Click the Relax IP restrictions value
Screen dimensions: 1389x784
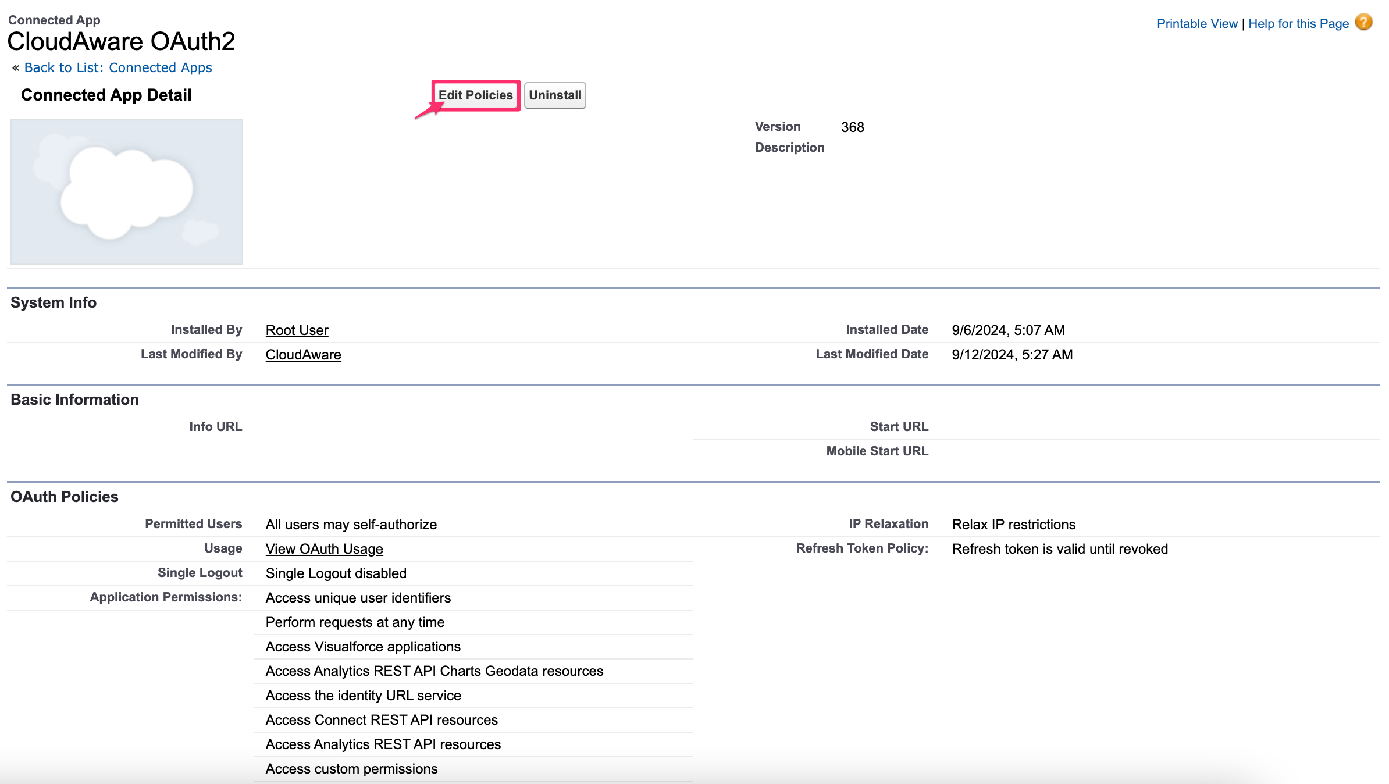pos(1013,524)
